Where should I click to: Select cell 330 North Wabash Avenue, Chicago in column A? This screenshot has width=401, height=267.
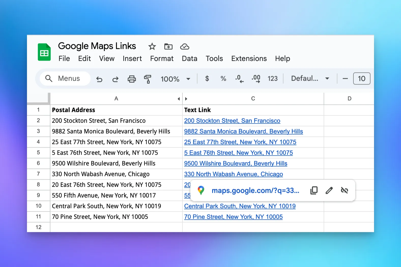(x=116, y=174)
